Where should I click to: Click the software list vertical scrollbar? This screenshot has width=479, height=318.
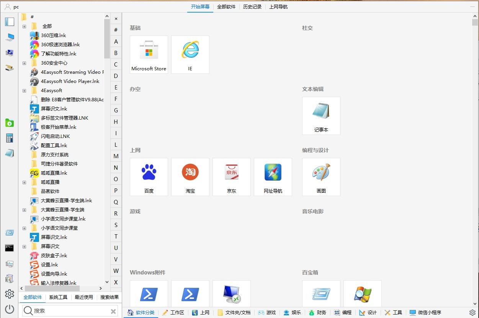[107, 38]
